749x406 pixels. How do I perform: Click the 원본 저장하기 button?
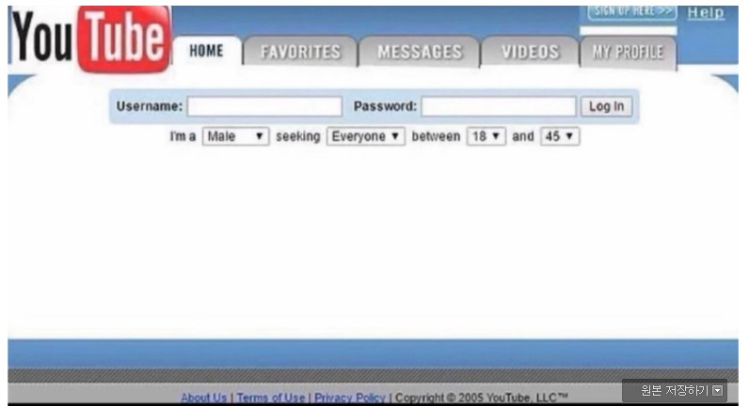pyautogui.click(x=675, y=391)
